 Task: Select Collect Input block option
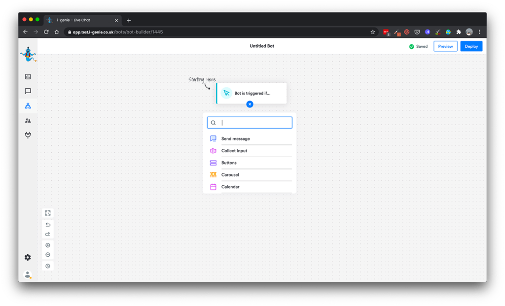pyautogui.click(x=234, y=151)
